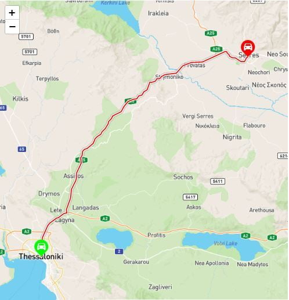Click the Volvi Lake label
This screenshot has width=289, height=300.
point(226,243)
